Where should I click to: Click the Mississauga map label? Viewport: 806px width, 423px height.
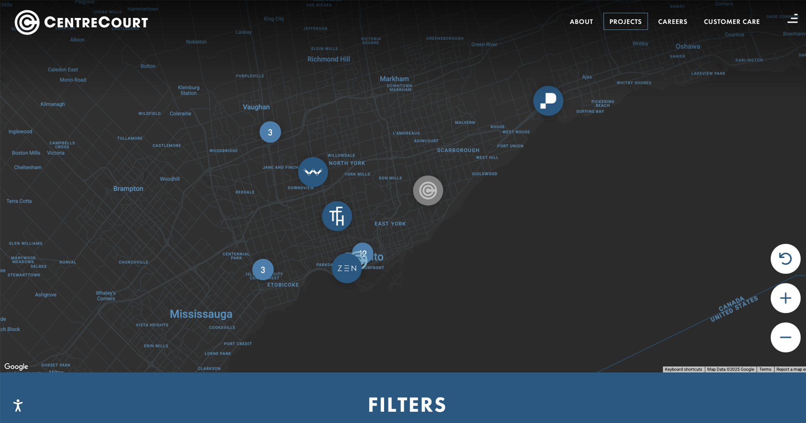click(201, 314)
